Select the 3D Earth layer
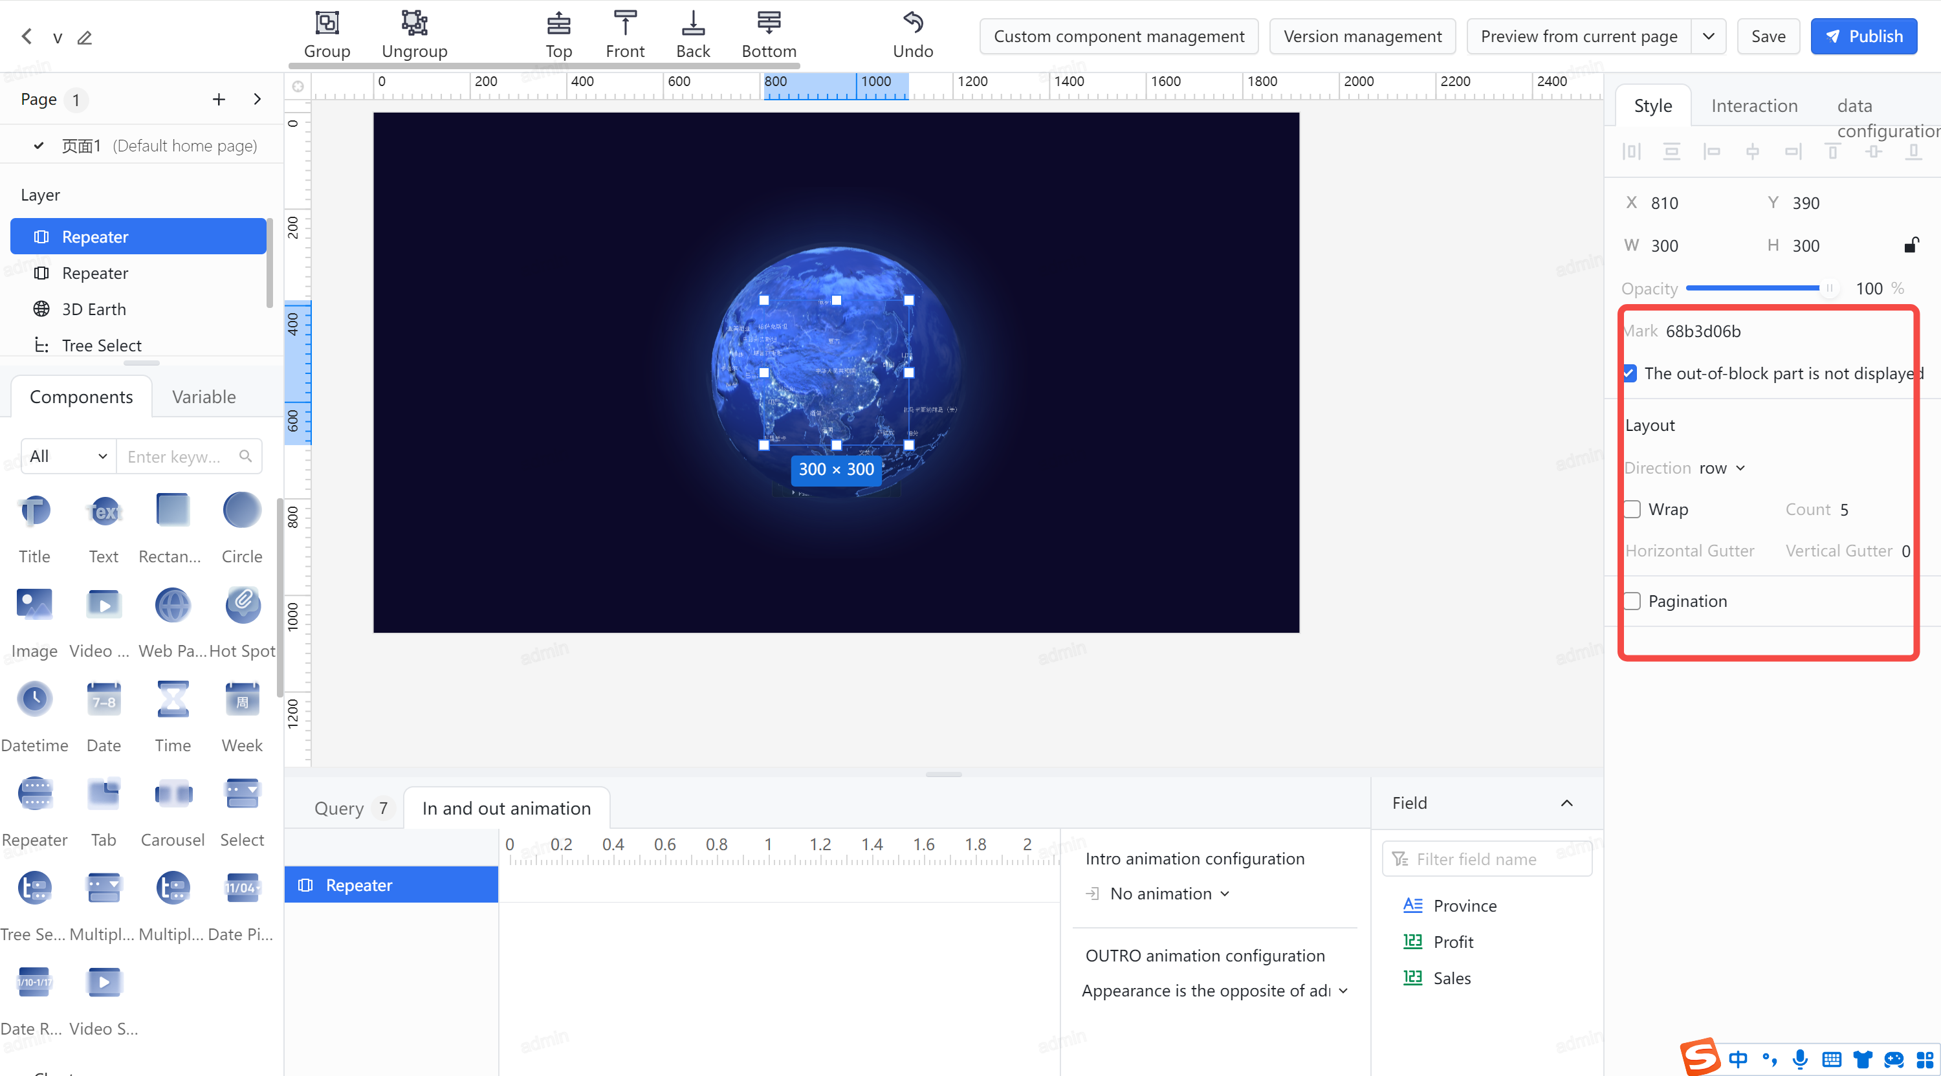The width and height of the screenshot is (1941, 1076). point(138,309)
